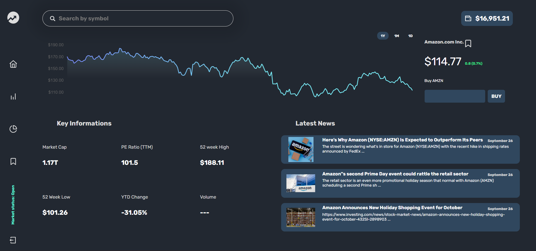Image resolution: width=536 pixels, height=251 pixels.
Task: Click the investing.com URL snippet text
Action: pos(413,217)
